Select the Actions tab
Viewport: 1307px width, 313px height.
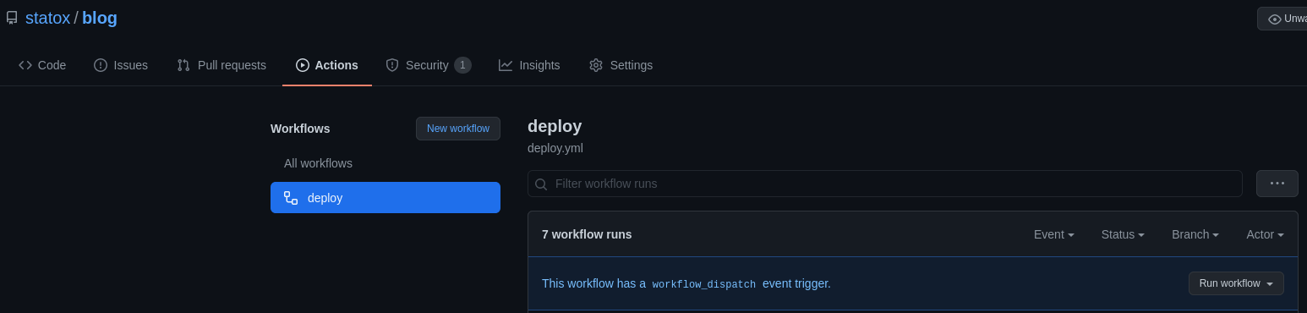pos(327,65)
